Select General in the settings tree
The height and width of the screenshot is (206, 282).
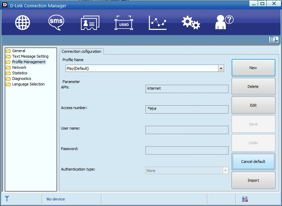coord(19,51)
